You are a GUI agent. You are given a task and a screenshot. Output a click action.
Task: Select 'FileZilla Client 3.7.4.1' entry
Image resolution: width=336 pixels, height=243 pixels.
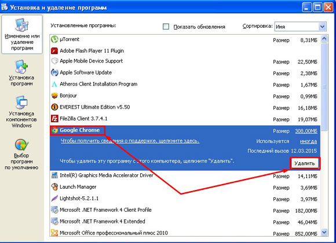coord(83,118)
